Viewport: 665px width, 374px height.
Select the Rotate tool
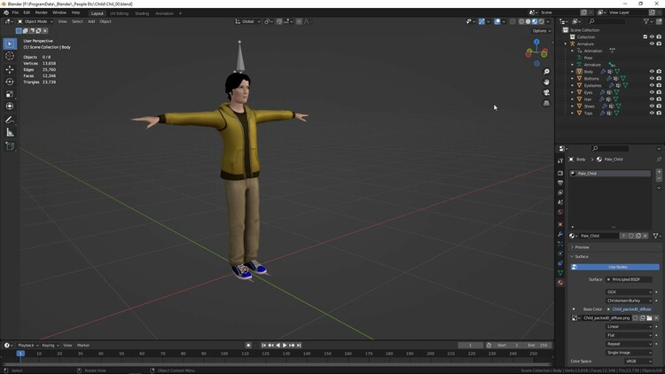point(10,82)
